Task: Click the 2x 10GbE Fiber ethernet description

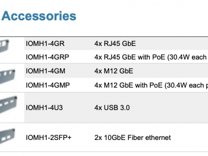Action: pos(133,137)
